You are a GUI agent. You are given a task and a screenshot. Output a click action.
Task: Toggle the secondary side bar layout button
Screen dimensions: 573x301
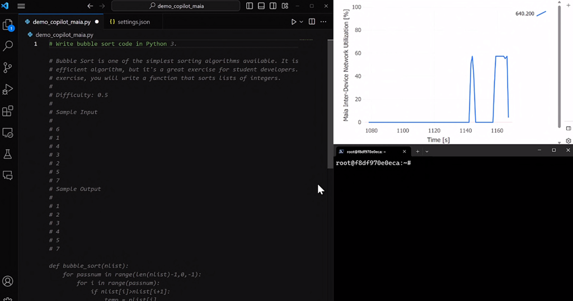point(273,6)
